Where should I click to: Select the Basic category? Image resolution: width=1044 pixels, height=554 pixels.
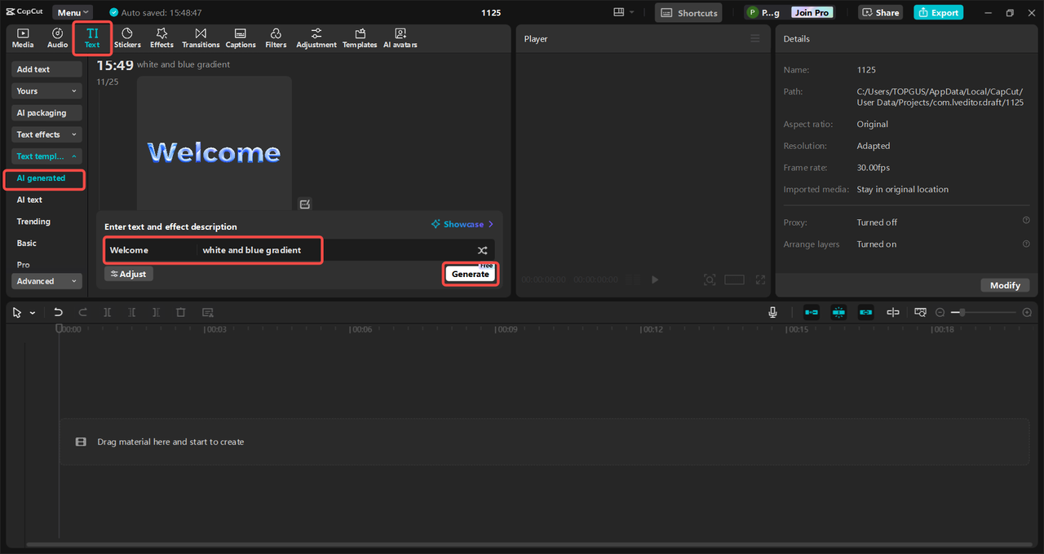27,243
